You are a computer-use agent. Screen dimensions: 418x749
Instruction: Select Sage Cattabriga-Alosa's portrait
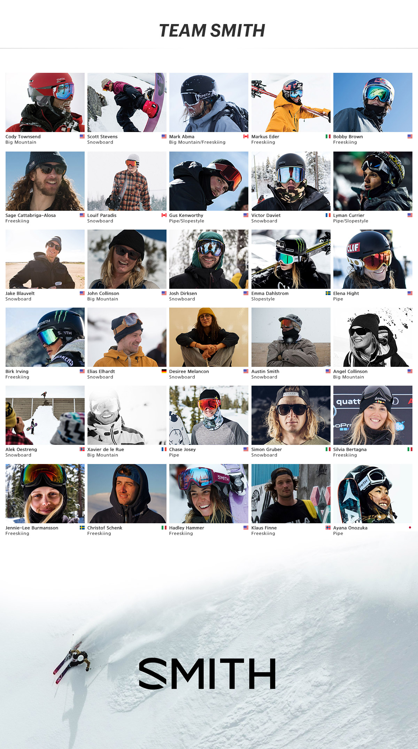coord(45,181)
